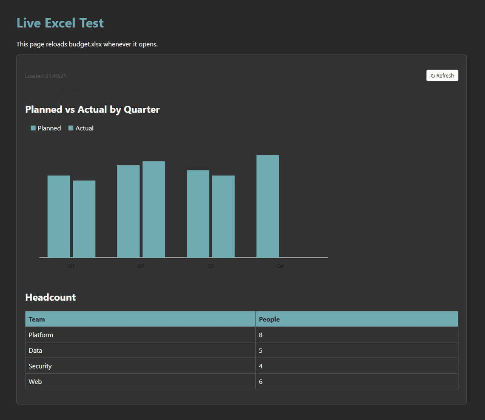Image resolution: width=485 pixels, height=420 pixels.
Task: Click the People column header
Action: pos(357,319)
